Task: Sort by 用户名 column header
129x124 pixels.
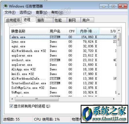Action: click(57, 31)
